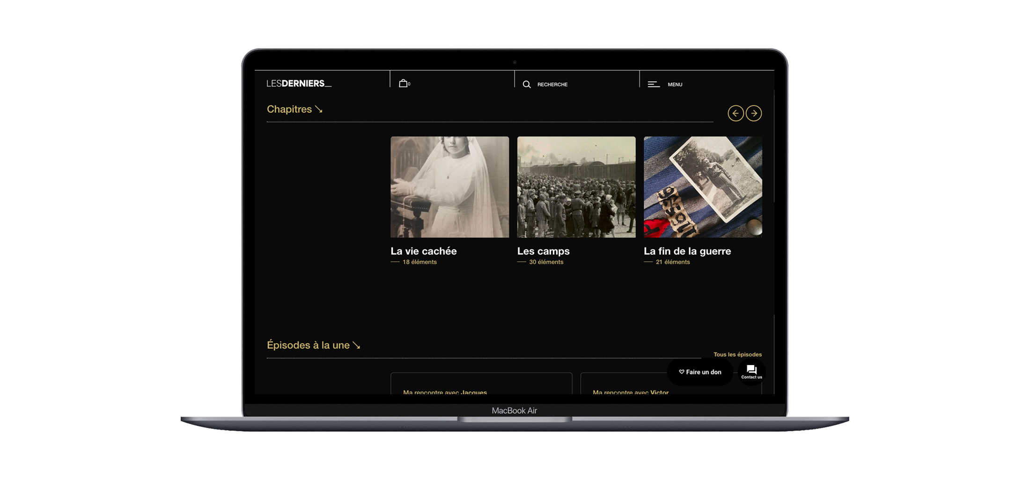Select the RECHERCHE search label

(552, 85)
